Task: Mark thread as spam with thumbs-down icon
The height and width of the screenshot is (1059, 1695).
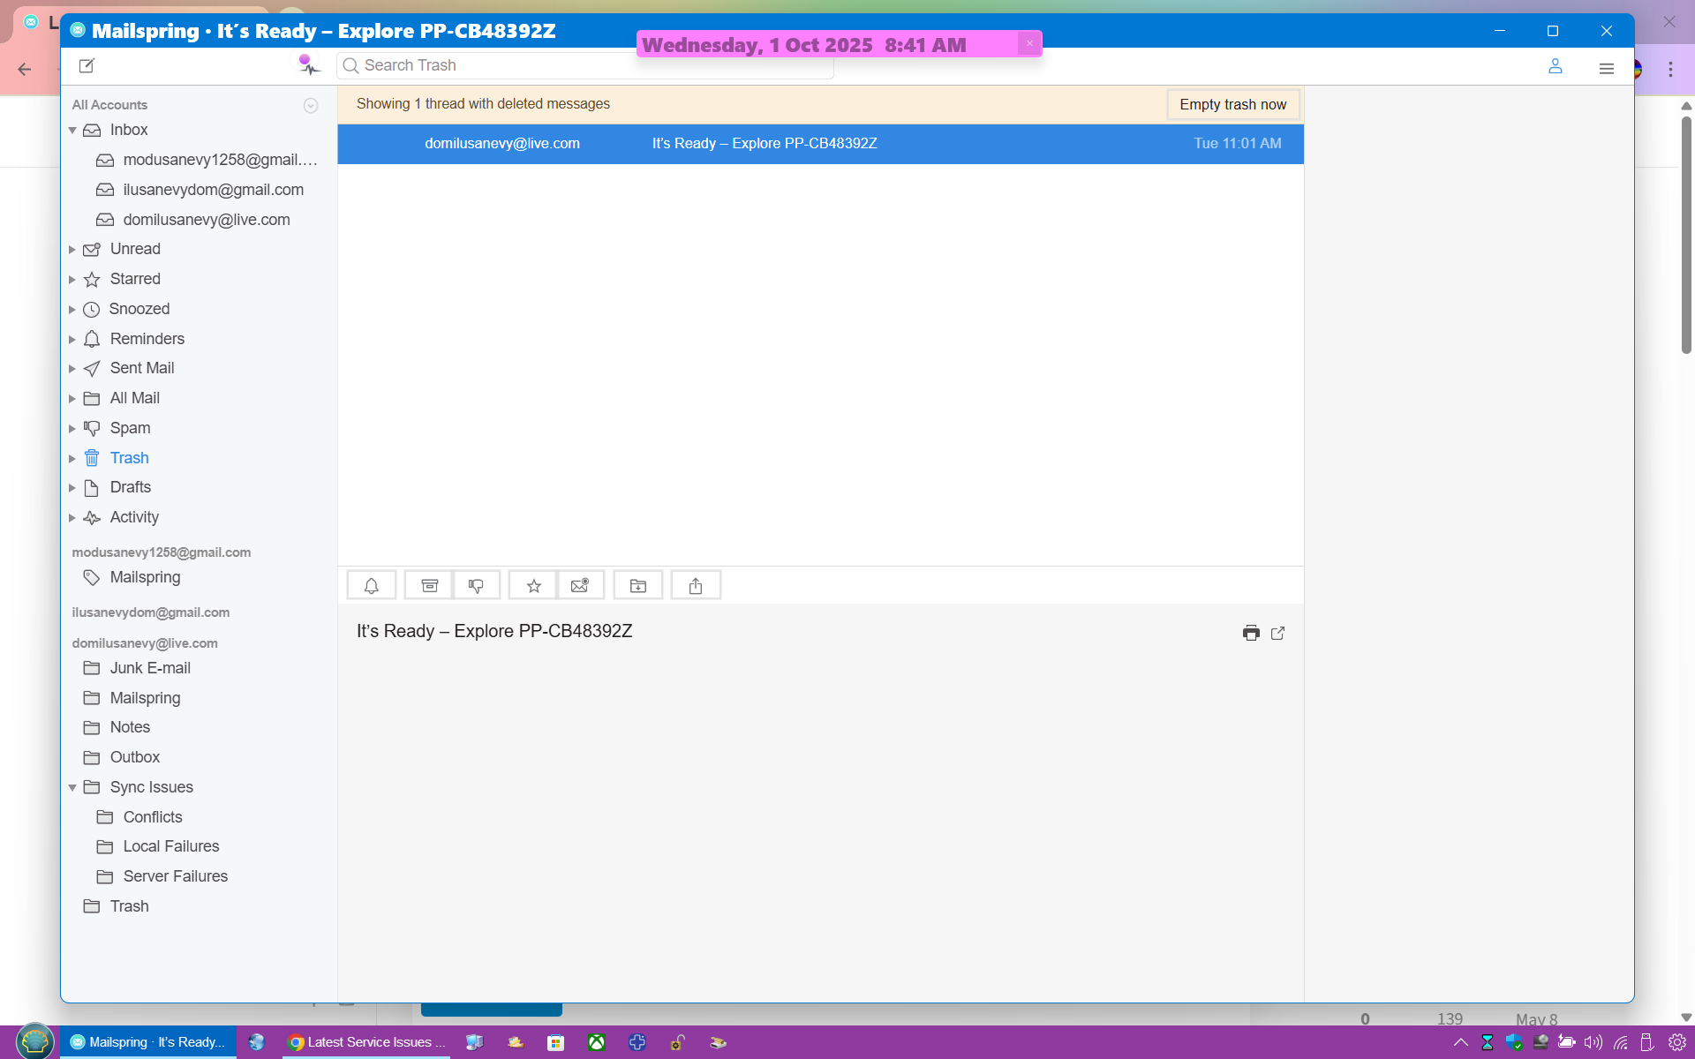Action: [477, 586]
